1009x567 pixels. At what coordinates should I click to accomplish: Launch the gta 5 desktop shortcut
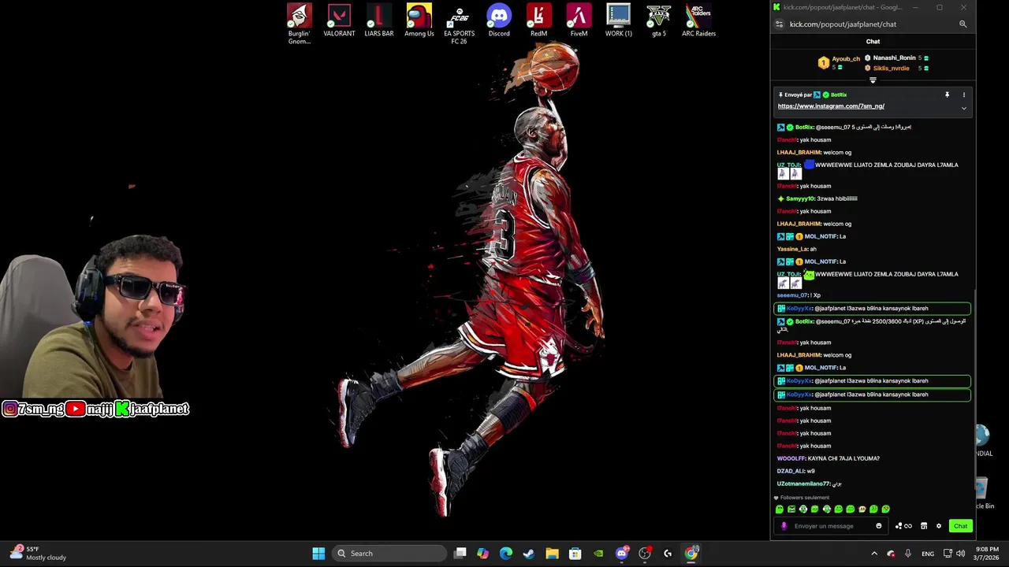658,21
